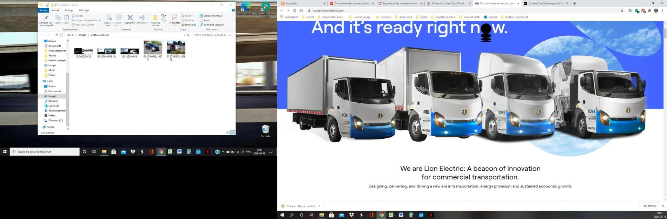
Task: Click Explorer navigation pane scrollbar
Action: 68,99
